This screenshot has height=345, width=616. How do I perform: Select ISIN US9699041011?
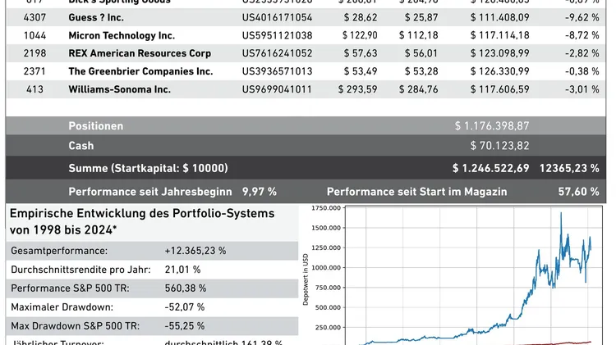click(x=277, y=89)
